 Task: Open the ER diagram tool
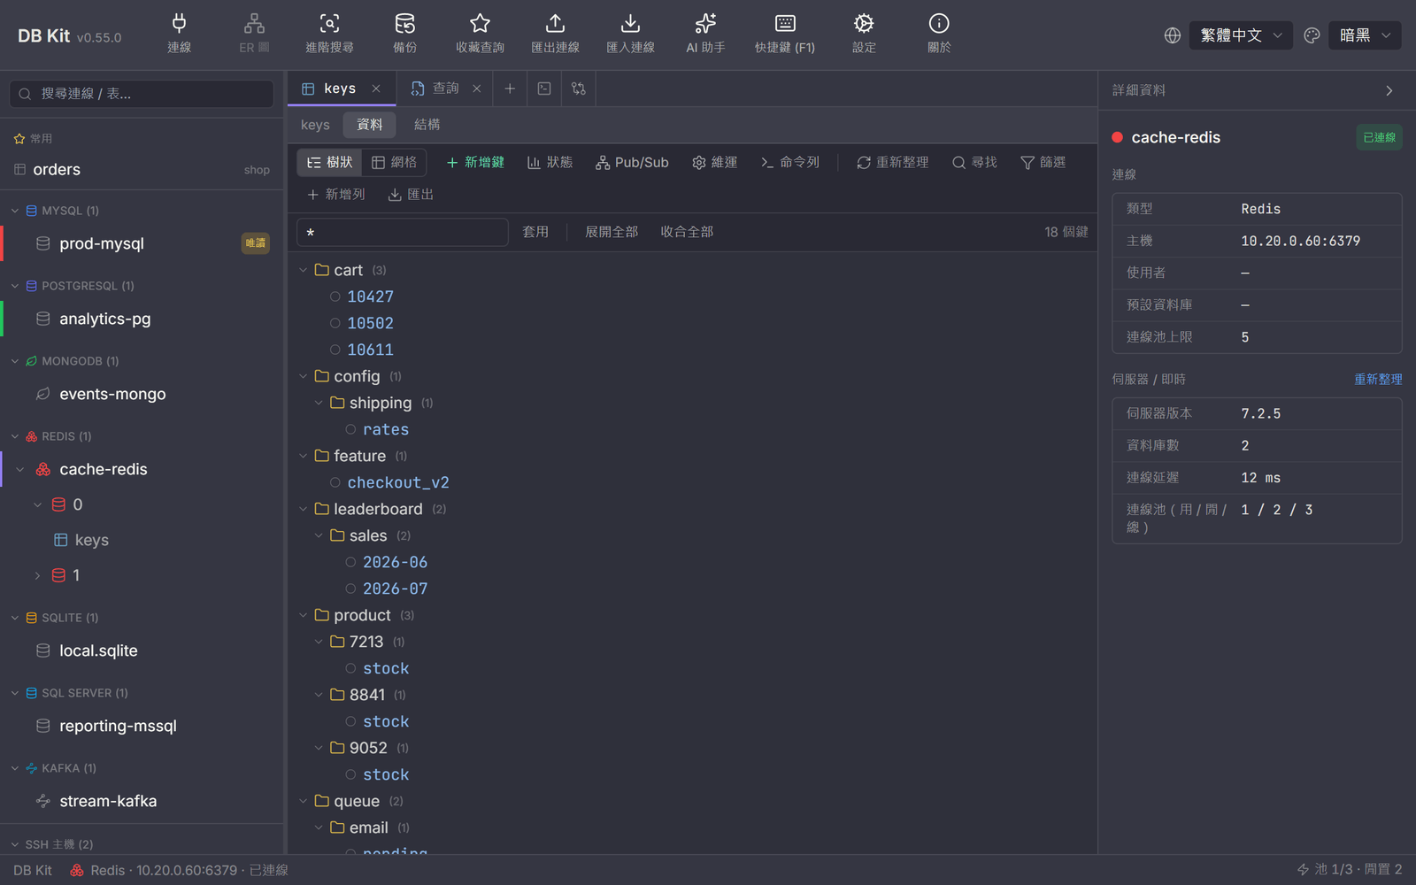254,35
